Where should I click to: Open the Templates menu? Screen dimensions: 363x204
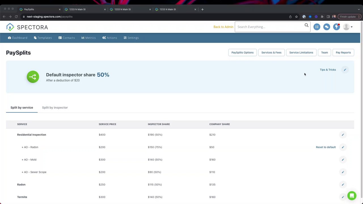(43, 38)
